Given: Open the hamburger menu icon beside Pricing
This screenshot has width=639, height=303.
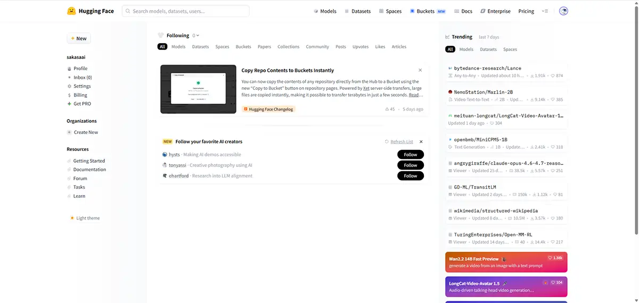Looking at the screenshot, I should click(x=545, y=11).
